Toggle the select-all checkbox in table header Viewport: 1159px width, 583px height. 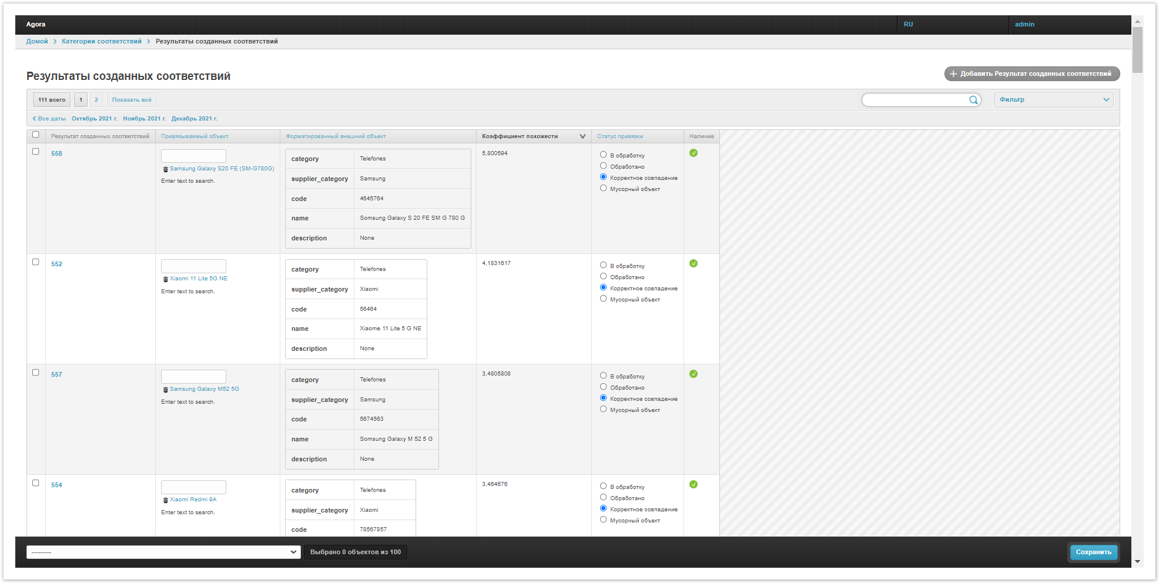click(36, 135)
